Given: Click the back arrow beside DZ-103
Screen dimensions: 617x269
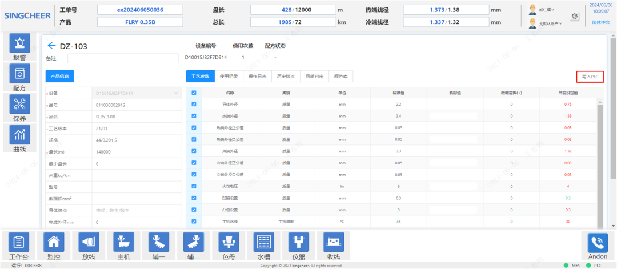Looking at the screenshot, I should coord(51,46).
